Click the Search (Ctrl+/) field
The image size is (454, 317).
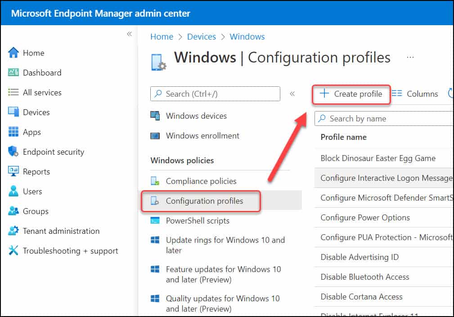click(215, 94)
